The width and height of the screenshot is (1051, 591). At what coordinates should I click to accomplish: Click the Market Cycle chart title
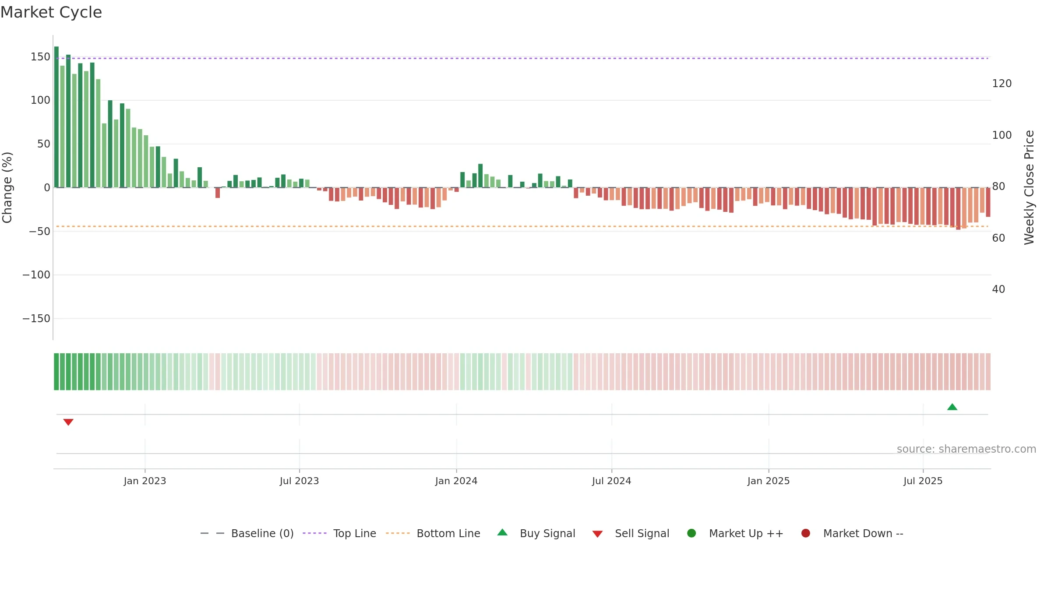51,12
